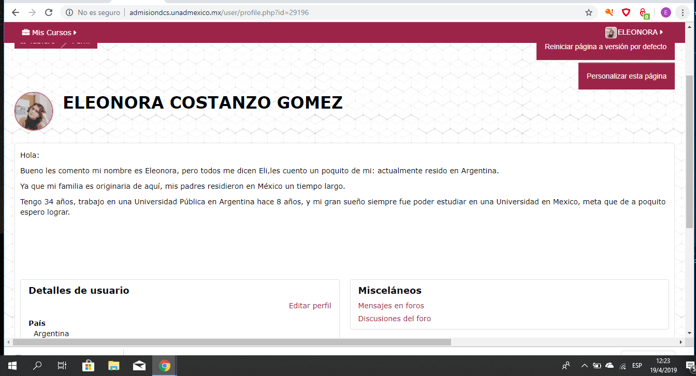This screenshot has width=696, height=376.
Task: Expand the ELEONORA user menu
Action: click(x=635, y=33)
